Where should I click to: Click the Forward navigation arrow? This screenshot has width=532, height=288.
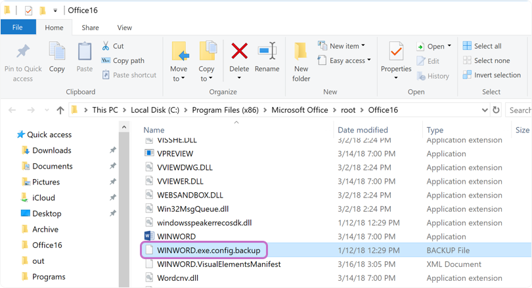[x=31, y=110]
